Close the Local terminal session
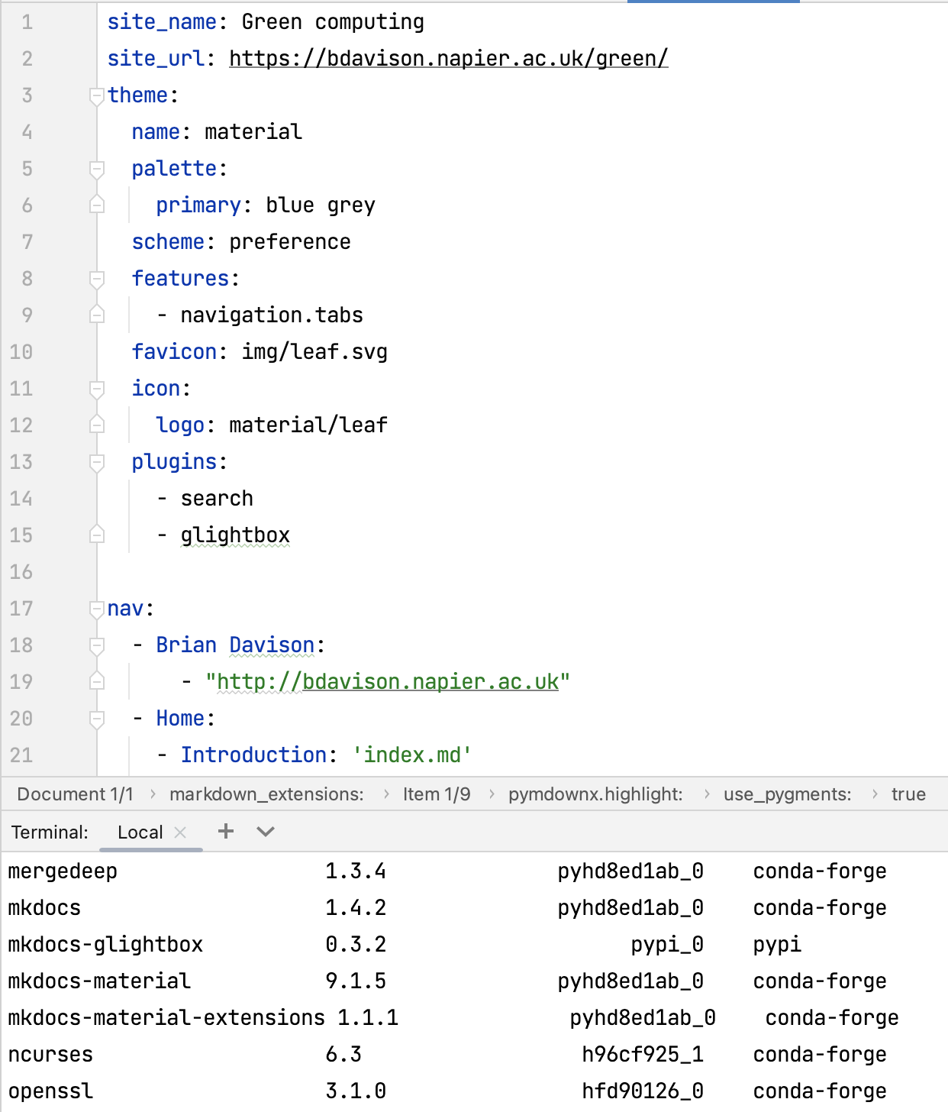948x1112 pixels. (x=181, y=832)
